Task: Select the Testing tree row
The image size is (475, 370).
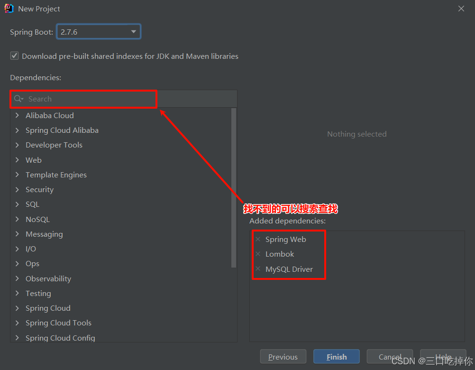Action: [121, 294]
